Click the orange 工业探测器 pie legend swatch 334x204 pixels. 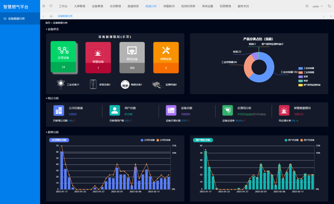click(301, 72)
